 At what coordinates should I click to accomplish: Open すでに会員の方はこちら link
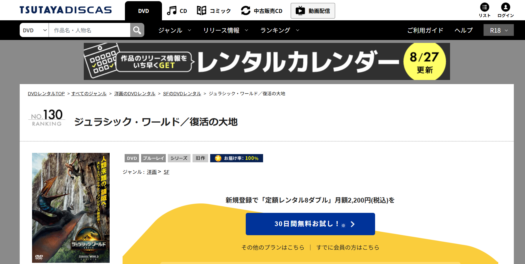348,248
